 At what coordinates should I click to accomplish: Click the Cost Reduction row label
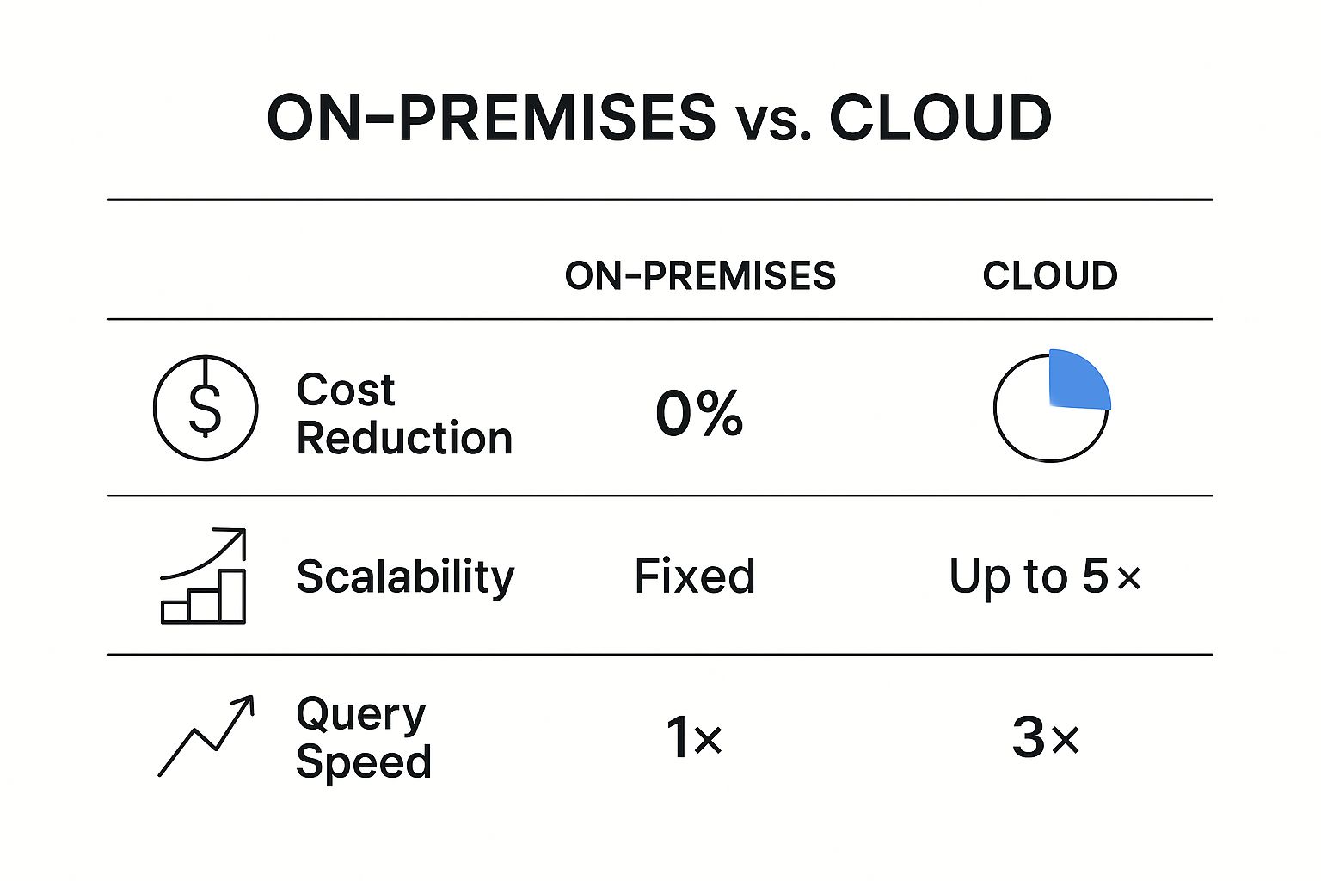click(404, 414)
